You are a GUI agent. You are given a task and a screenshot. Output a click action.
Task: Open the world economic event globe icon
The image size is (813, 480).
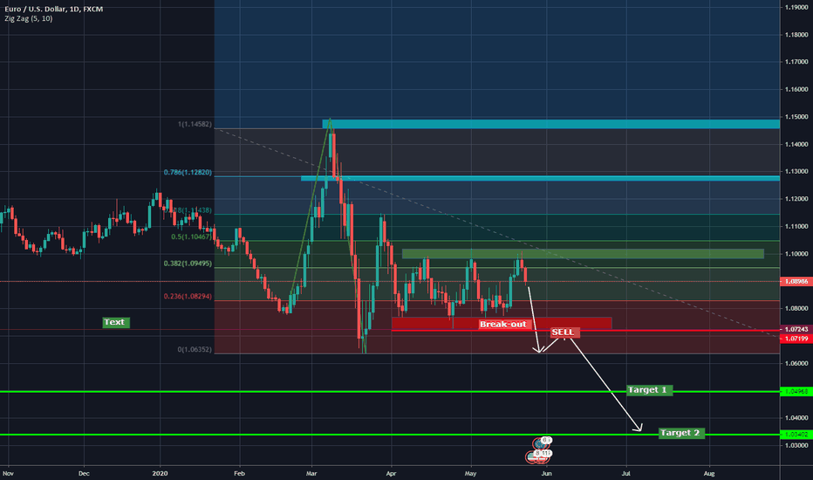tap(540, 444)
